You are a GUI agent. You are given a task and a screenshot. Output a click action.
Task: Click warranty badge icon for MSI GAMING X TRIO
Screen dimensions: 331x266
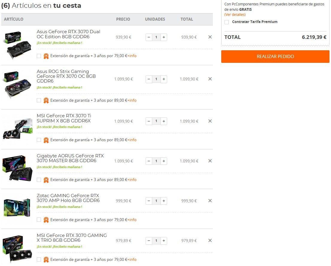pos(46,260)
